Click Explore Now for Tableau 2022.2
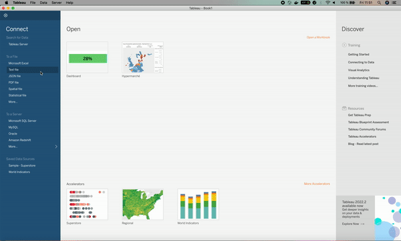 tap(353, 224)
